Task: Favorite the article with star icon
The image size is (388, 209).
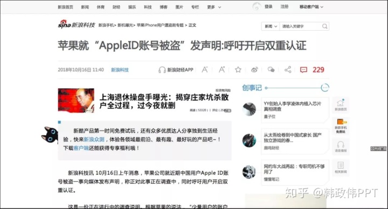Action: pos(238,70)
